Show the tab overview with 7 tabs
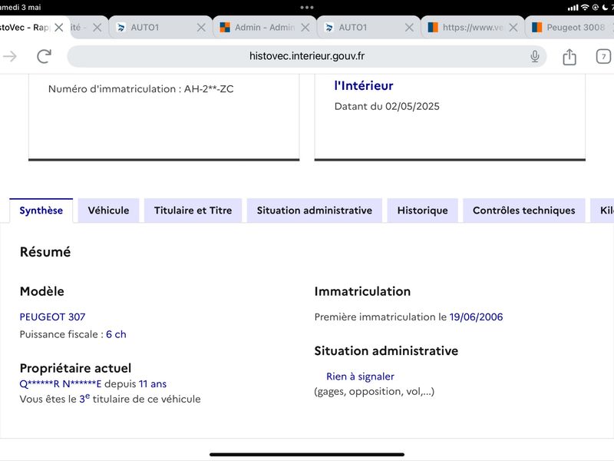Screen dimensions: 614x461 click(x=603, y=57)
